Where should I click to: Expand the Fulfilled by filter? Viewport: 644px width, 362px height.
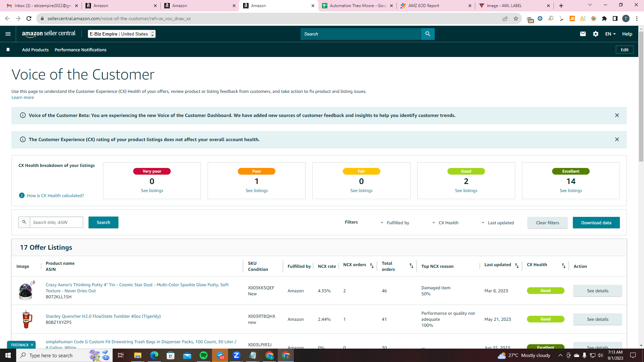pos(395,223)
